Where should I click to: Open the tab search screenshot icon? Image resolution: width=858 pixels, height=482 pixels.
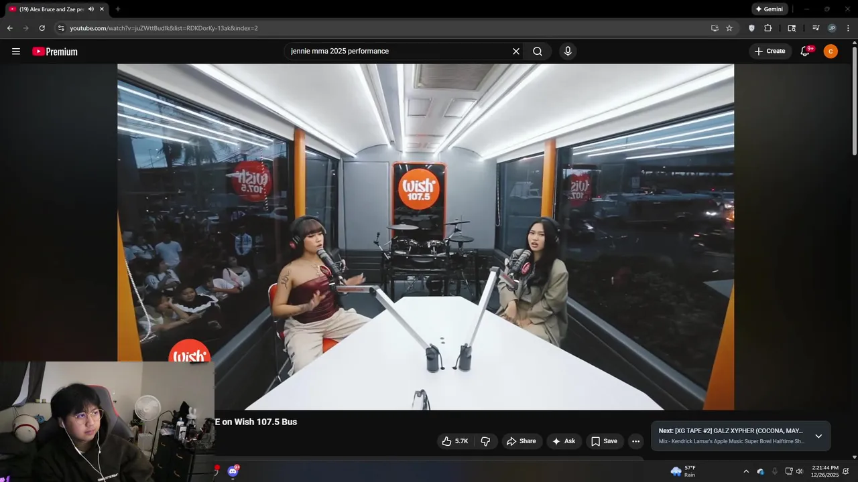[x=792, y=28]
